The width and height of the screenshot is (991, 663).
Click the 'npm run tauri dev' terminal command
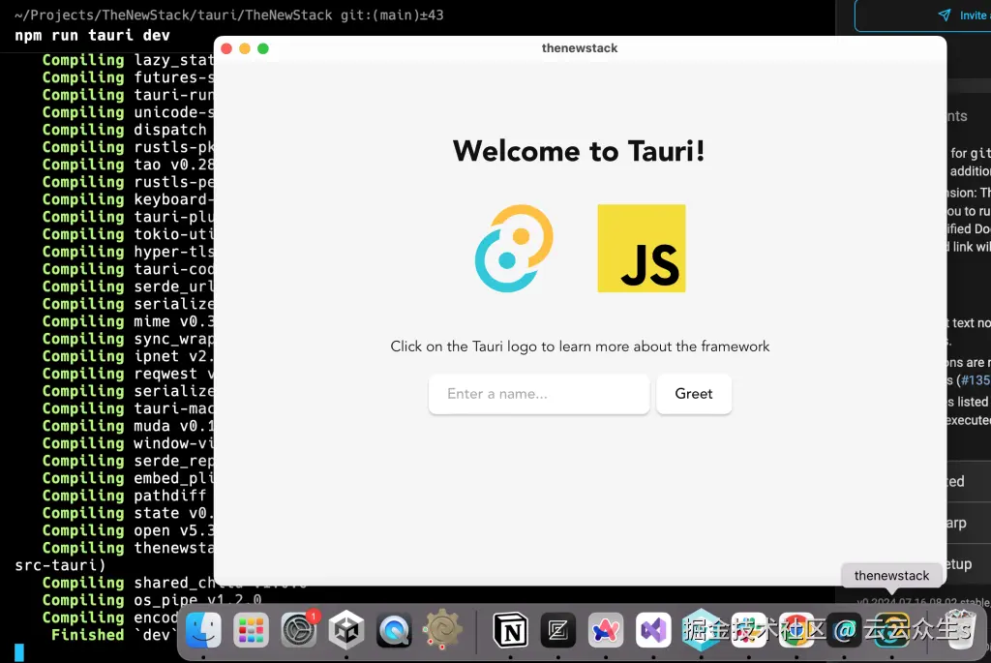[92, 36]
